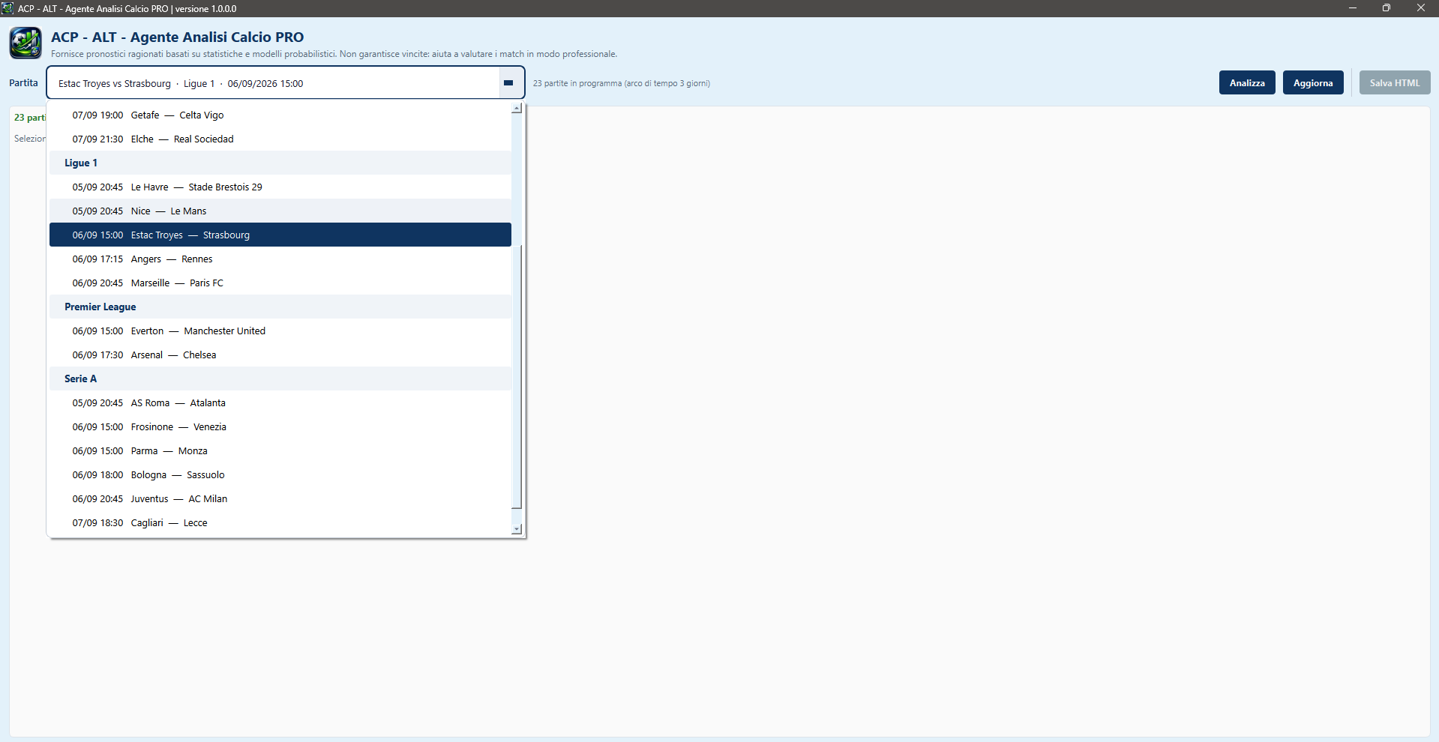Pick the Parma — Monza match
The width and height of the screenshot is (1439, 742).
pos(280,450)
